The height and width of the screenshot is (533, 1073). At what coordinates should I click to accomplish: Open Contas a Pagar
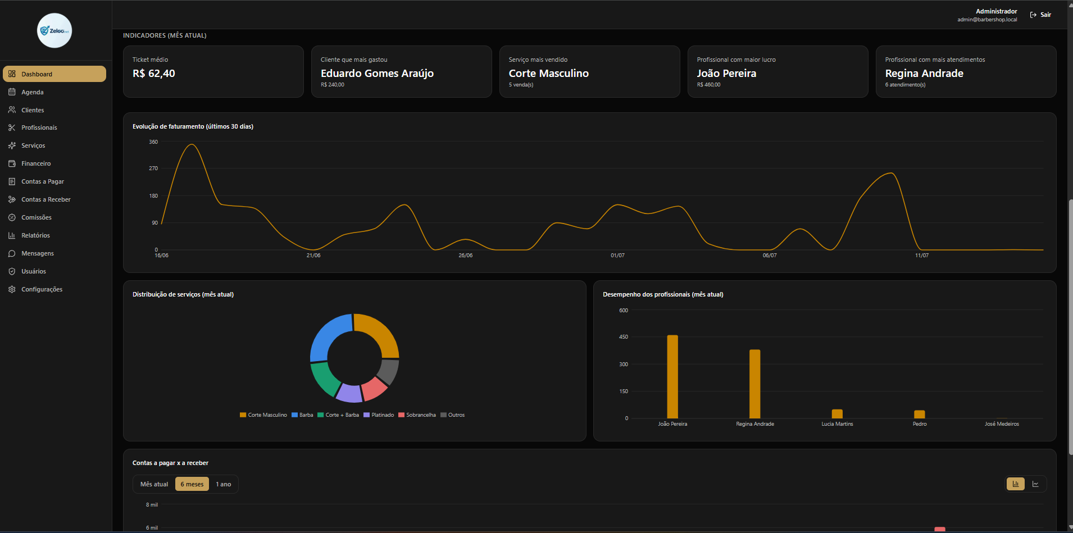pos(54,181)
